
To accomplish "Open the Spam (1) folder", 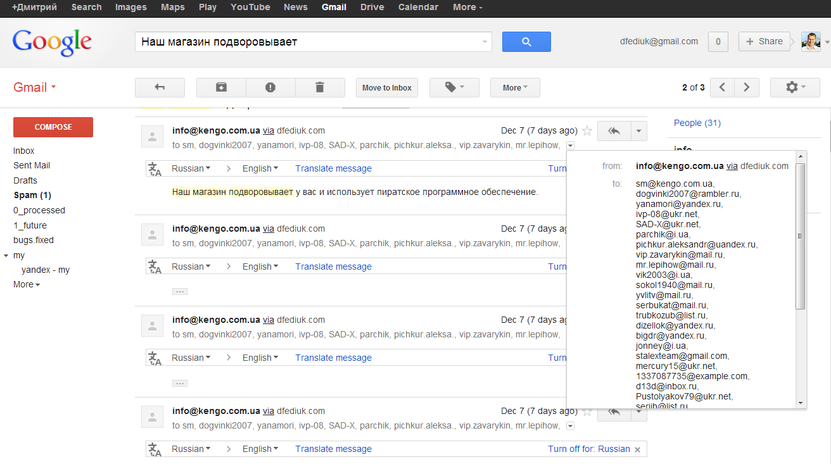I will (32, 195).
